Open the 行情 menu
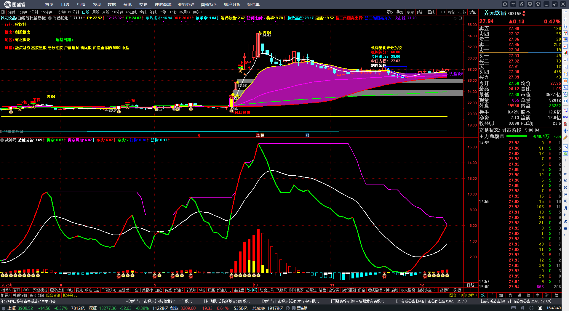 [x=81, y=4]
